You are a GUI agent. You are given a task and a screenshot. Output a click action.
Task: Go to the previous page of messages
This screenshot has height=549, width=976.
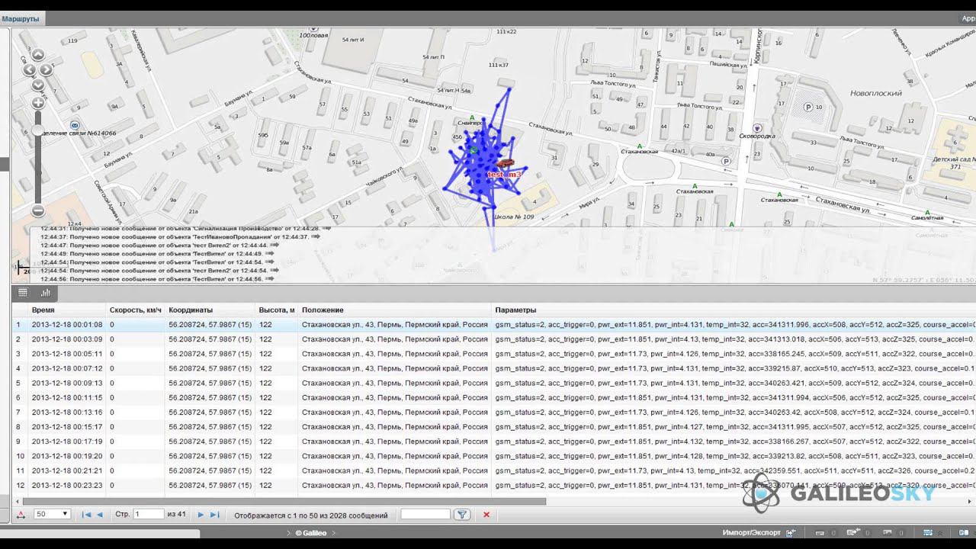pyautogui.click(x=100, y=515)
